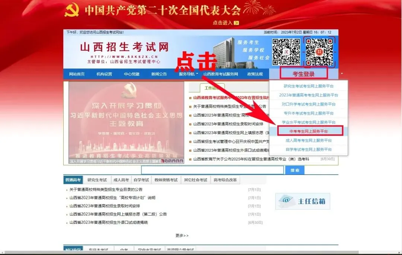Viewport: 402px width, 255px height.
Task: Click the left black-and-white QR code
Action: 286,52
